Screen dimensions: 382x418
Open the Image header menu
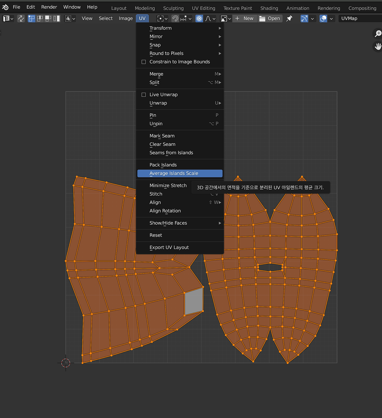pos(126,19)
